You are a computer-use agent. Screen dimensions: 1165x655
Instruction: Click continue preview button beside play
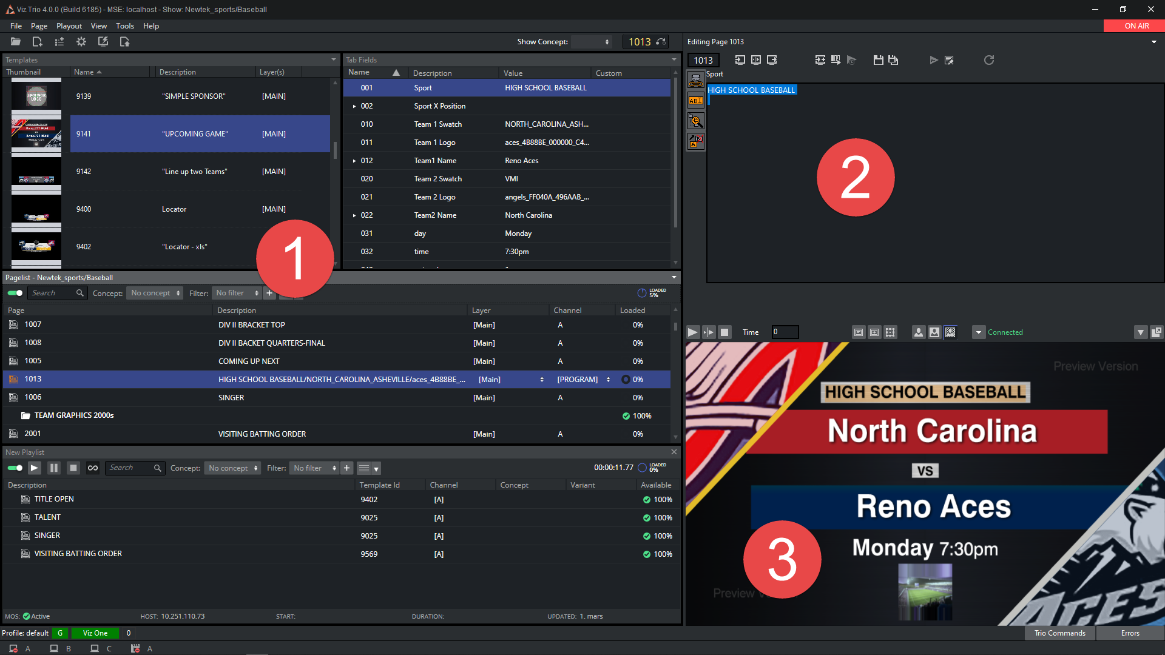pyautogui.click(x=708, y=332)
